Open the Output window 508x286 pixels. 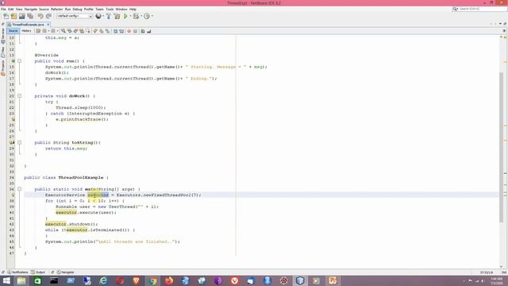tap(38, 272)
